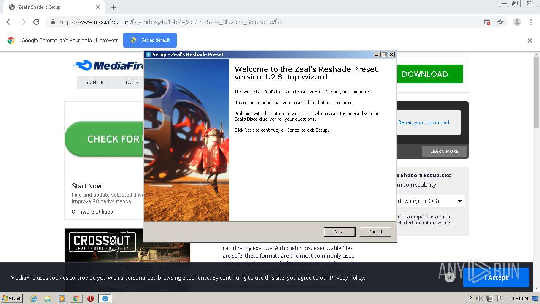Open the Windows Start menu
540x304 pixels.
tap(11, 298)
